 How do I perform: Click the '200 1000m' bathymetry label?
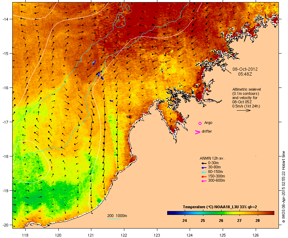[x=117, y=216]
